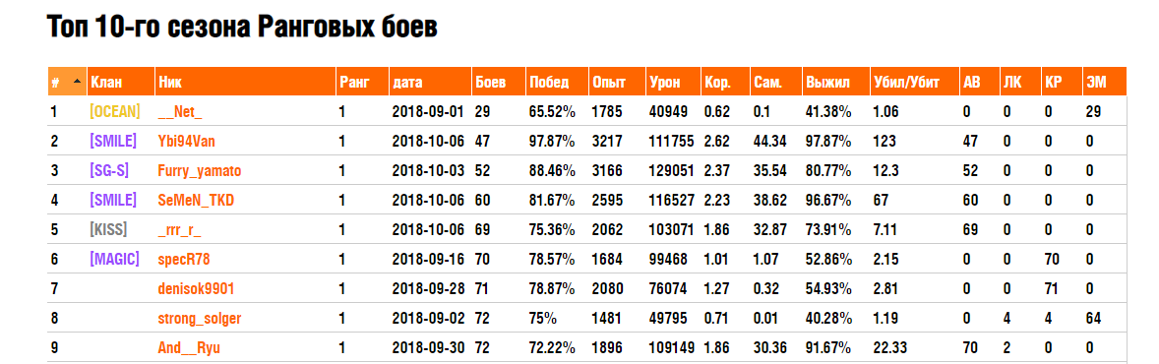The width and height of the screenshot is (1159, 364).
Task: Open the [KISS] clan link
Action: coord(108,229)
